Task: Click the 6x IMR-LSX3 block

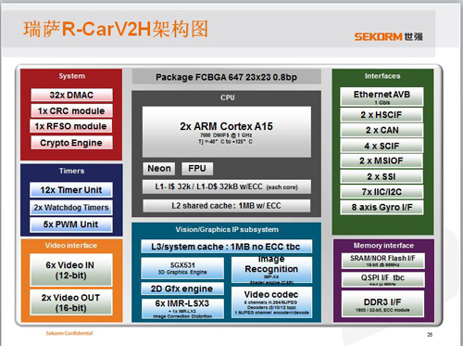Action: pyautogui.click(x=182, y=308)
